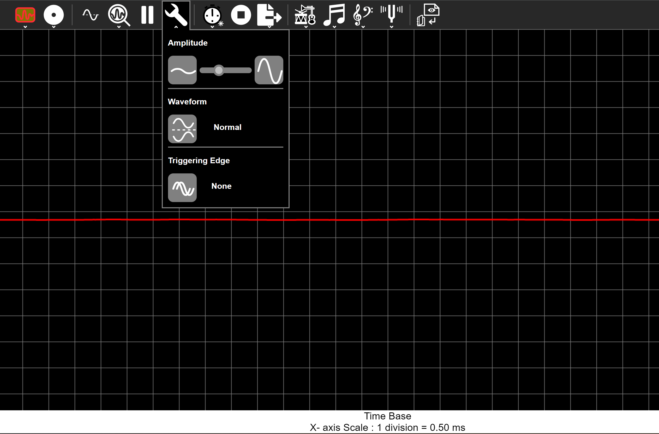
Task: Open the drum and guitar instruments icon
Action: (305, 15)
